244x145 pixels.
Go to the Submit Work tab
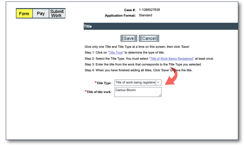57,13
